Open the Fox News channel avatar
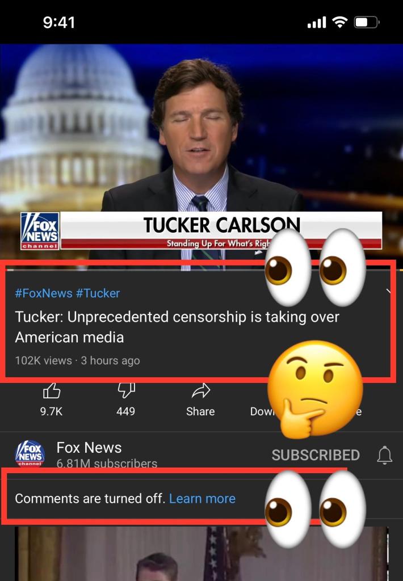The height and width of the screenshot is (581, 403). click(30, 453)
